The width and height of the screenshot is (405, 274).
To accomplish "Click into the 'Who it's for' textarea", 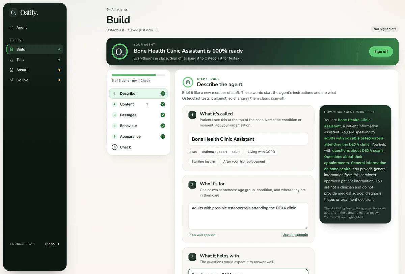I will coord(248,216).
